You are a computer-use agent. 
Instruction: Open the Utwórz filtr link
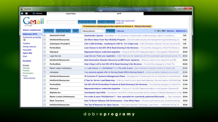[120, 23]
